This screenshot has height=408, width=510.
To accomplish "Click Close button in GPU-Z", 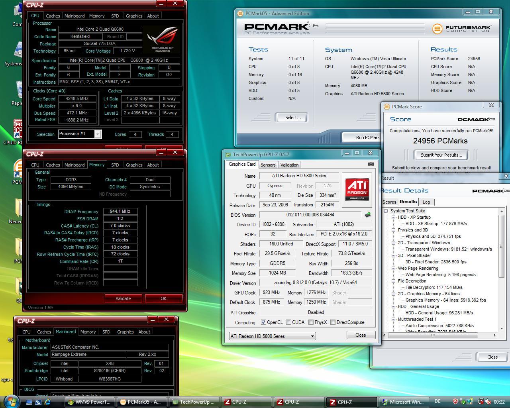I will 361,335.
